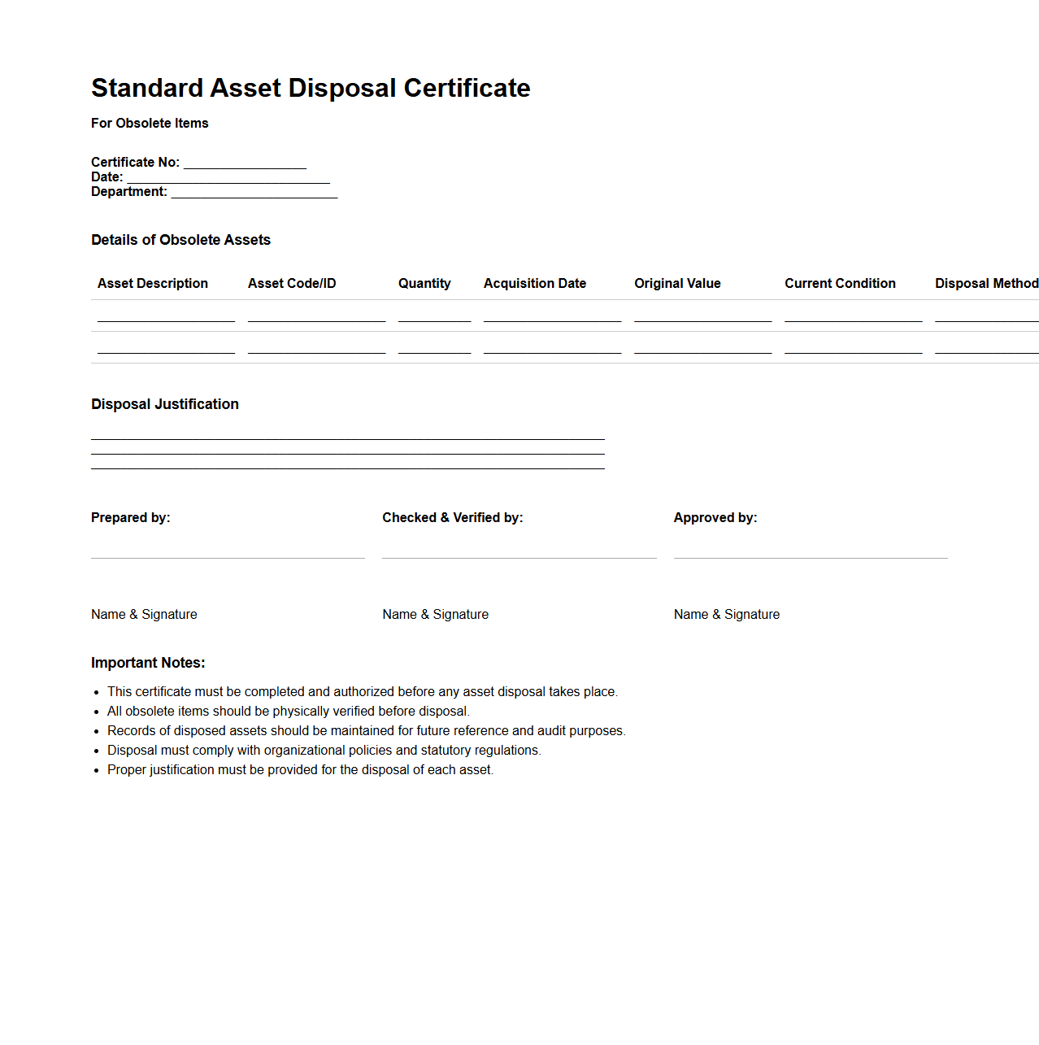Click first row Asset Code/ID blank

click(x=316, y=316)
